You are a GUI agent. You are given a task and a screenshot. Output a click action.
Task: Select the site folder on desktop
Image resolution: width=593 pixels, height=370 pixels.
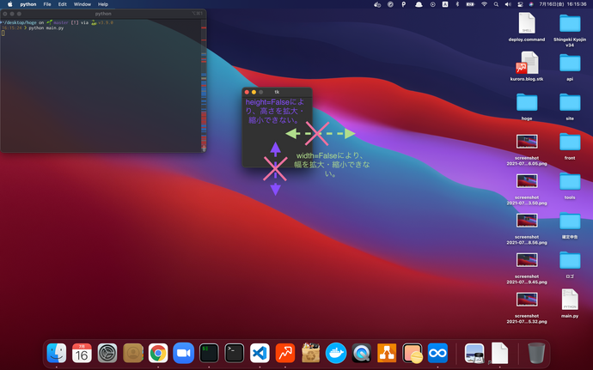(570, 102)
